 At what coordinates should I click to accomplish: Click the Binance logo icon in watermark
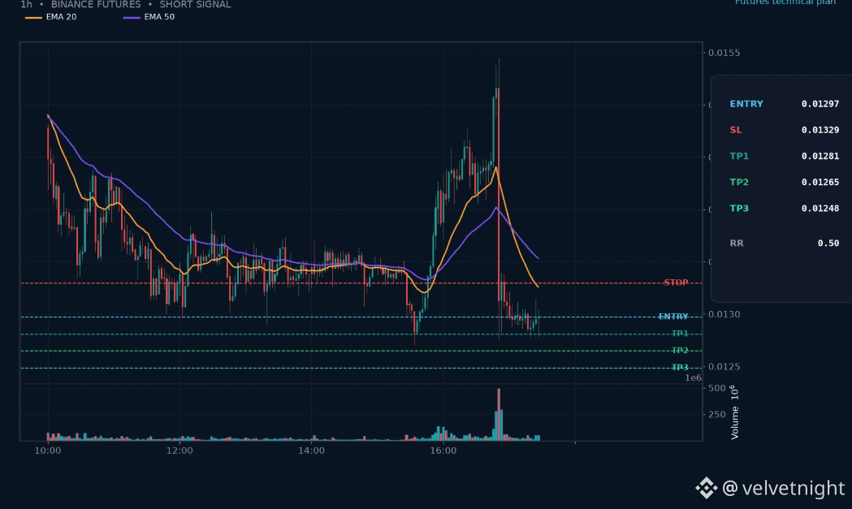(x=707, y=488)
